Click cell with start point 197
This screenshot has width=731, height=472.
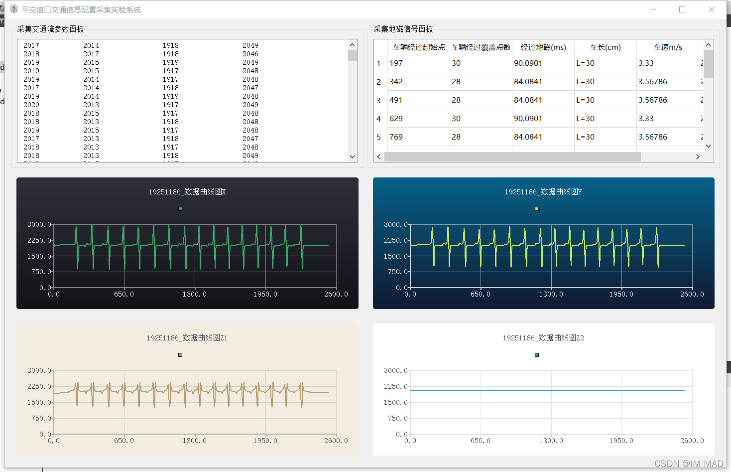tap(419, 63)
